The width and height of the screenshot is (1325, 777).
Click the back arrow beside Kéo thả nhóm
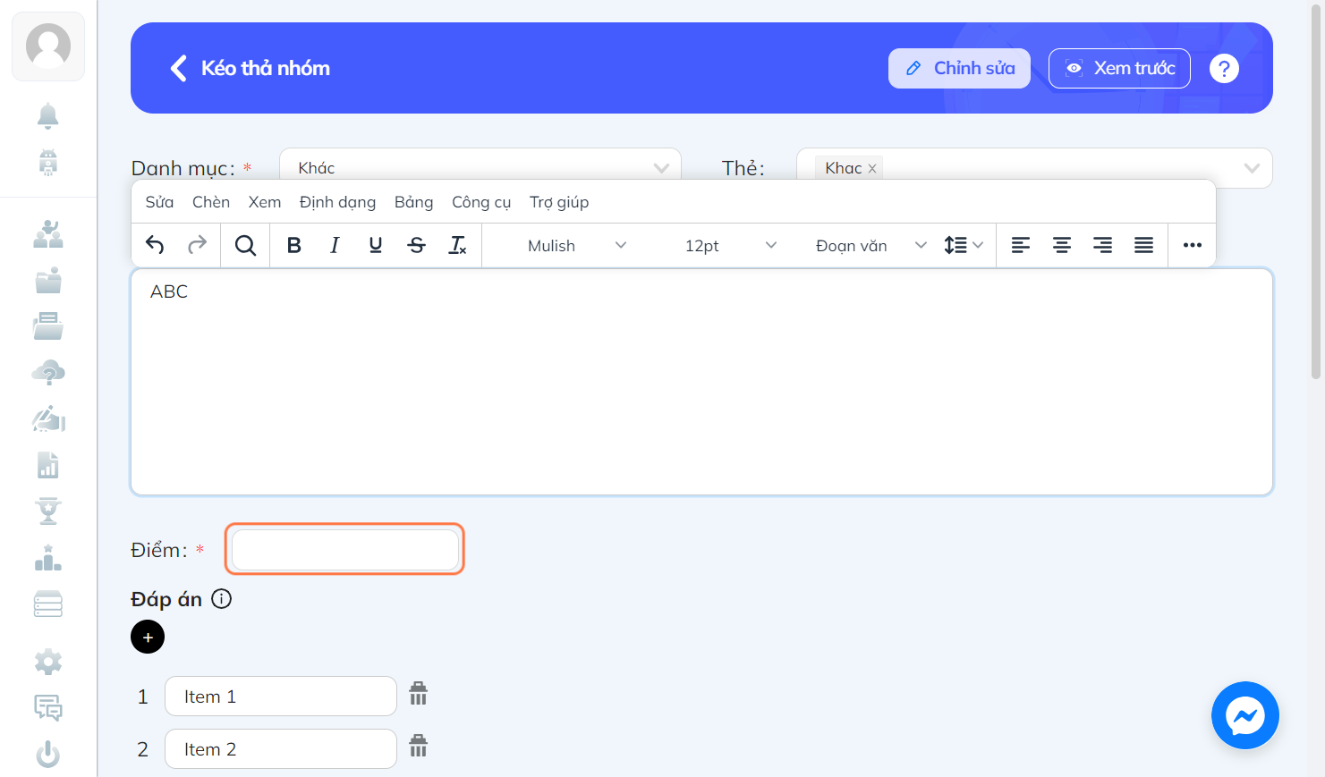pyautogui.click(x=179, y=69)
